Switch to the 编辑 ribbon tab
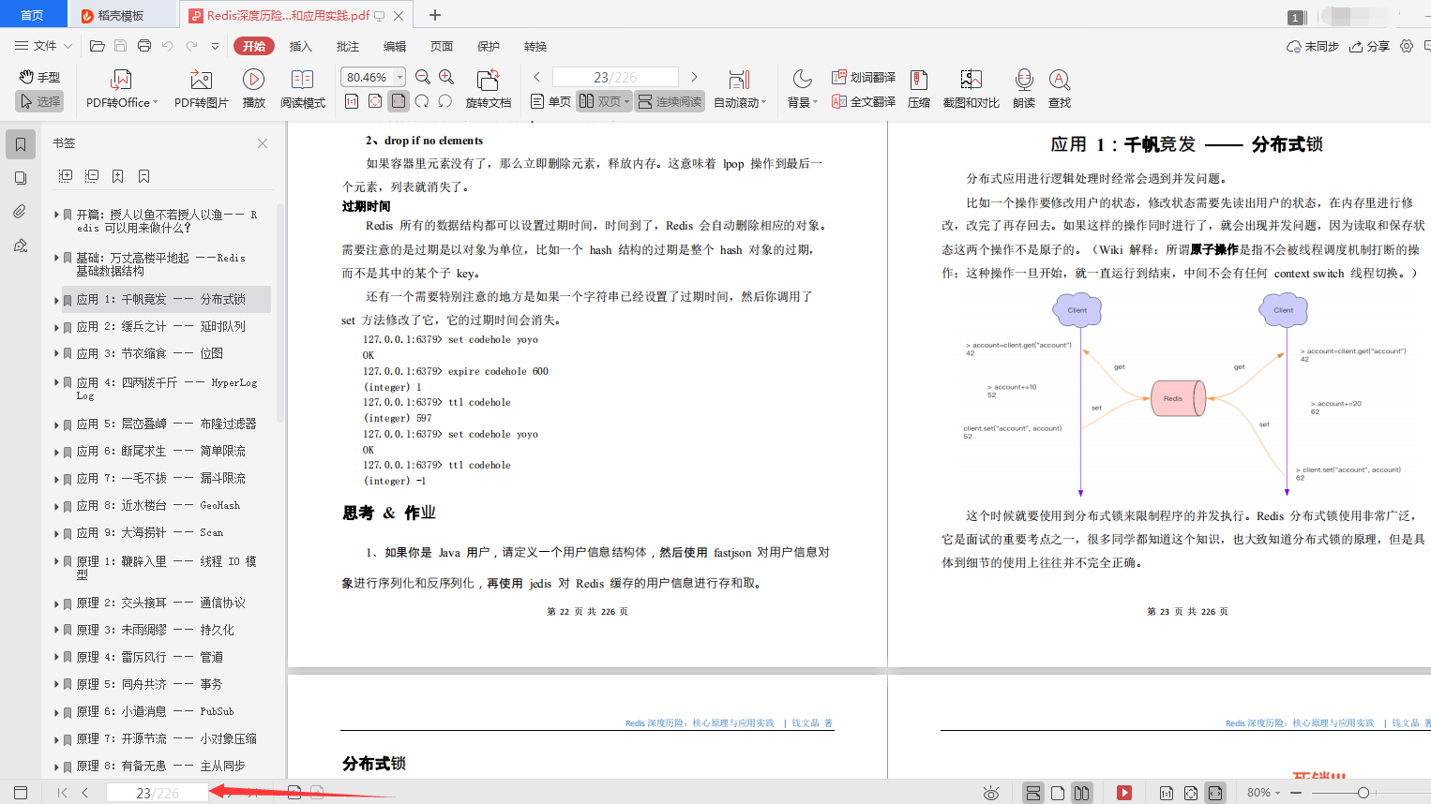 tap(395, 46)
